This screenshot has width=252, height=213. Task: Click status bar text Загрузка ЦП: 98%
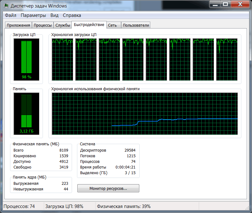[x=64, y=206]
